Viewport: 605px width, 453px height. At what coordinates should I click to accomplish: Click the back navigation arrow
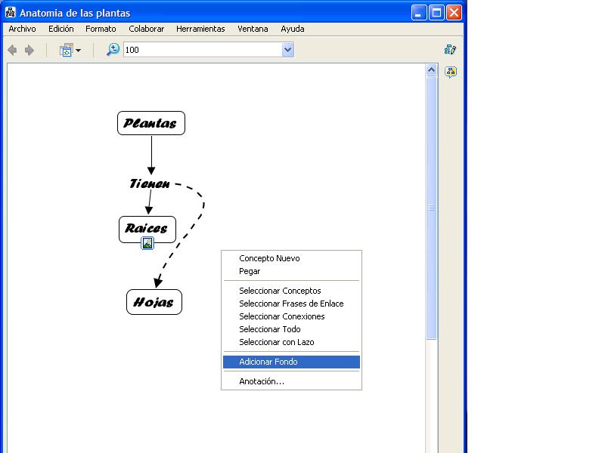pos(12,50)
